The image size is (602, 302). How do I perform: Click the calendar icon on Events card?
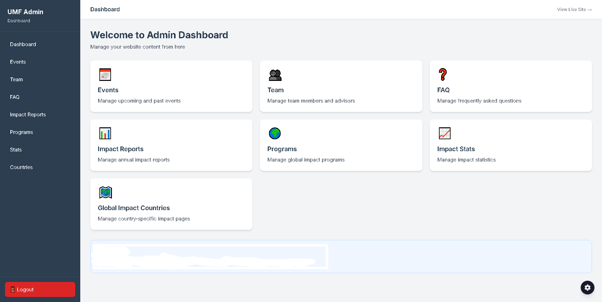coord(105,75)
